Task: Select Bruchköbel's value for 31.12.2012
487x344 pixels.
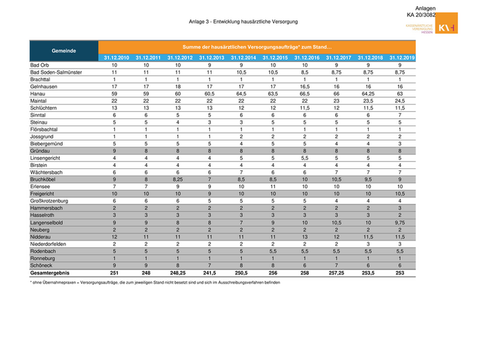Action: (x=178, y=179)
